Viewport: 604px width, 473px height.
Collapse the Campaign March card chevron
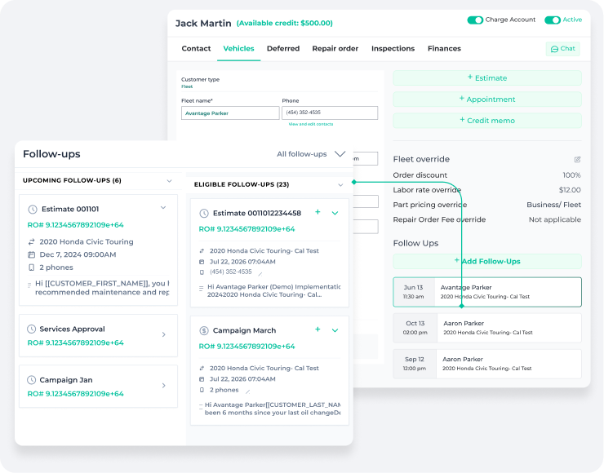point(335,330)
